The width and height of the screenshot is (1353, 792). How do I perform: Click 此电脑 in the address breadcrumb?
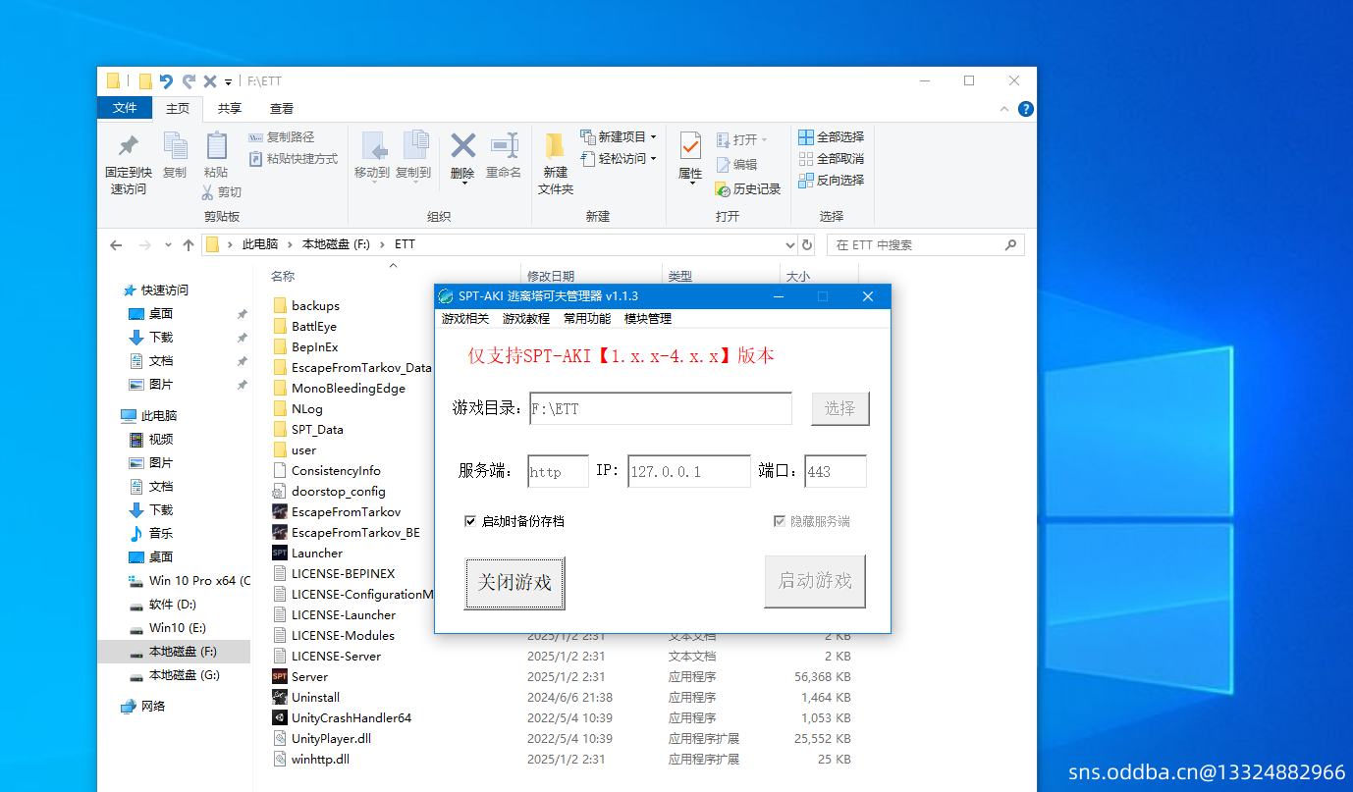259,245
